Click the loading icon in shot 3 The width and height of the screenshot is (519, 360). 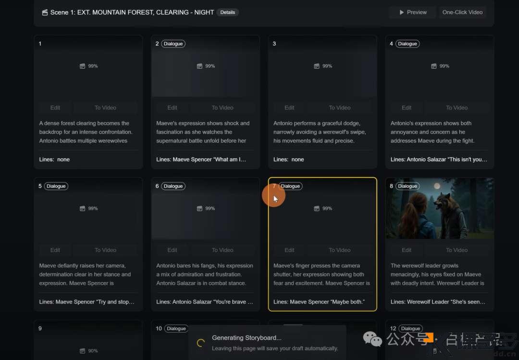[317, 66]
